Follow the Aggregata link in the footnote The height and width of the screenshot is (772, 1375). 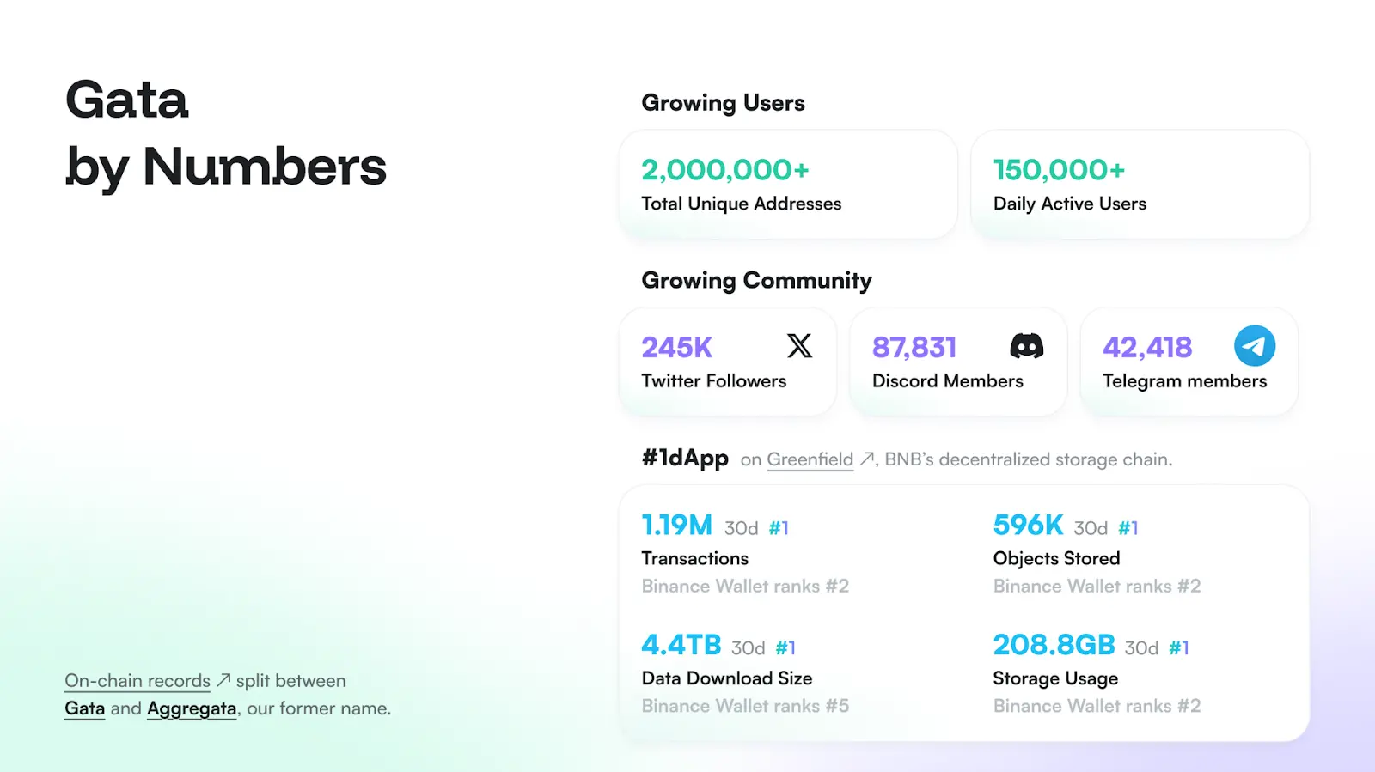192,708
